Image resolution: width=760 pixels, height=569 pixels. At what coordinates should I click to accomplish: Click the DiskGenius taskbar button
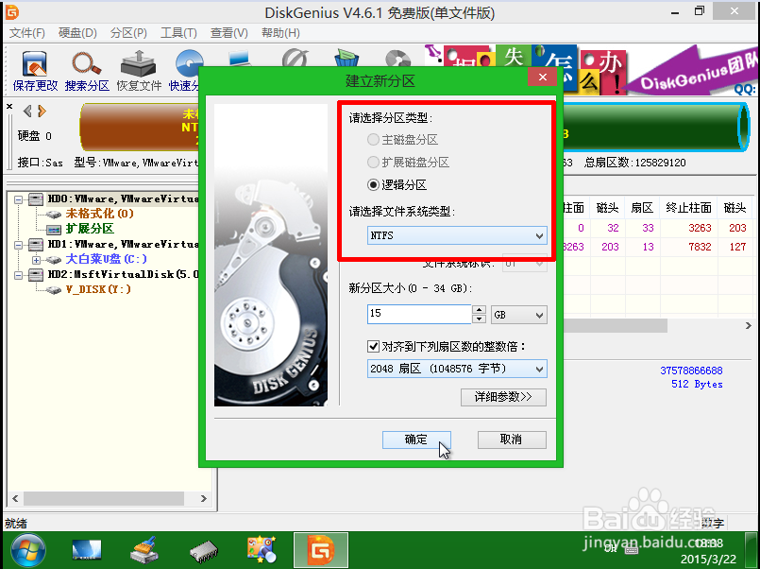tap(320, 550)
